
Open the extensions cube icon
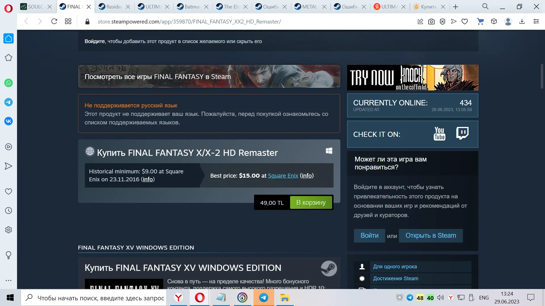pos(494,21)
